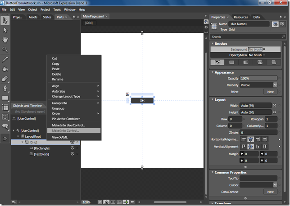Image resolution: width=290 pixels, height=206 pixels.
Task: Set HorizontalAlignment to Left
Action: [244, 139]
